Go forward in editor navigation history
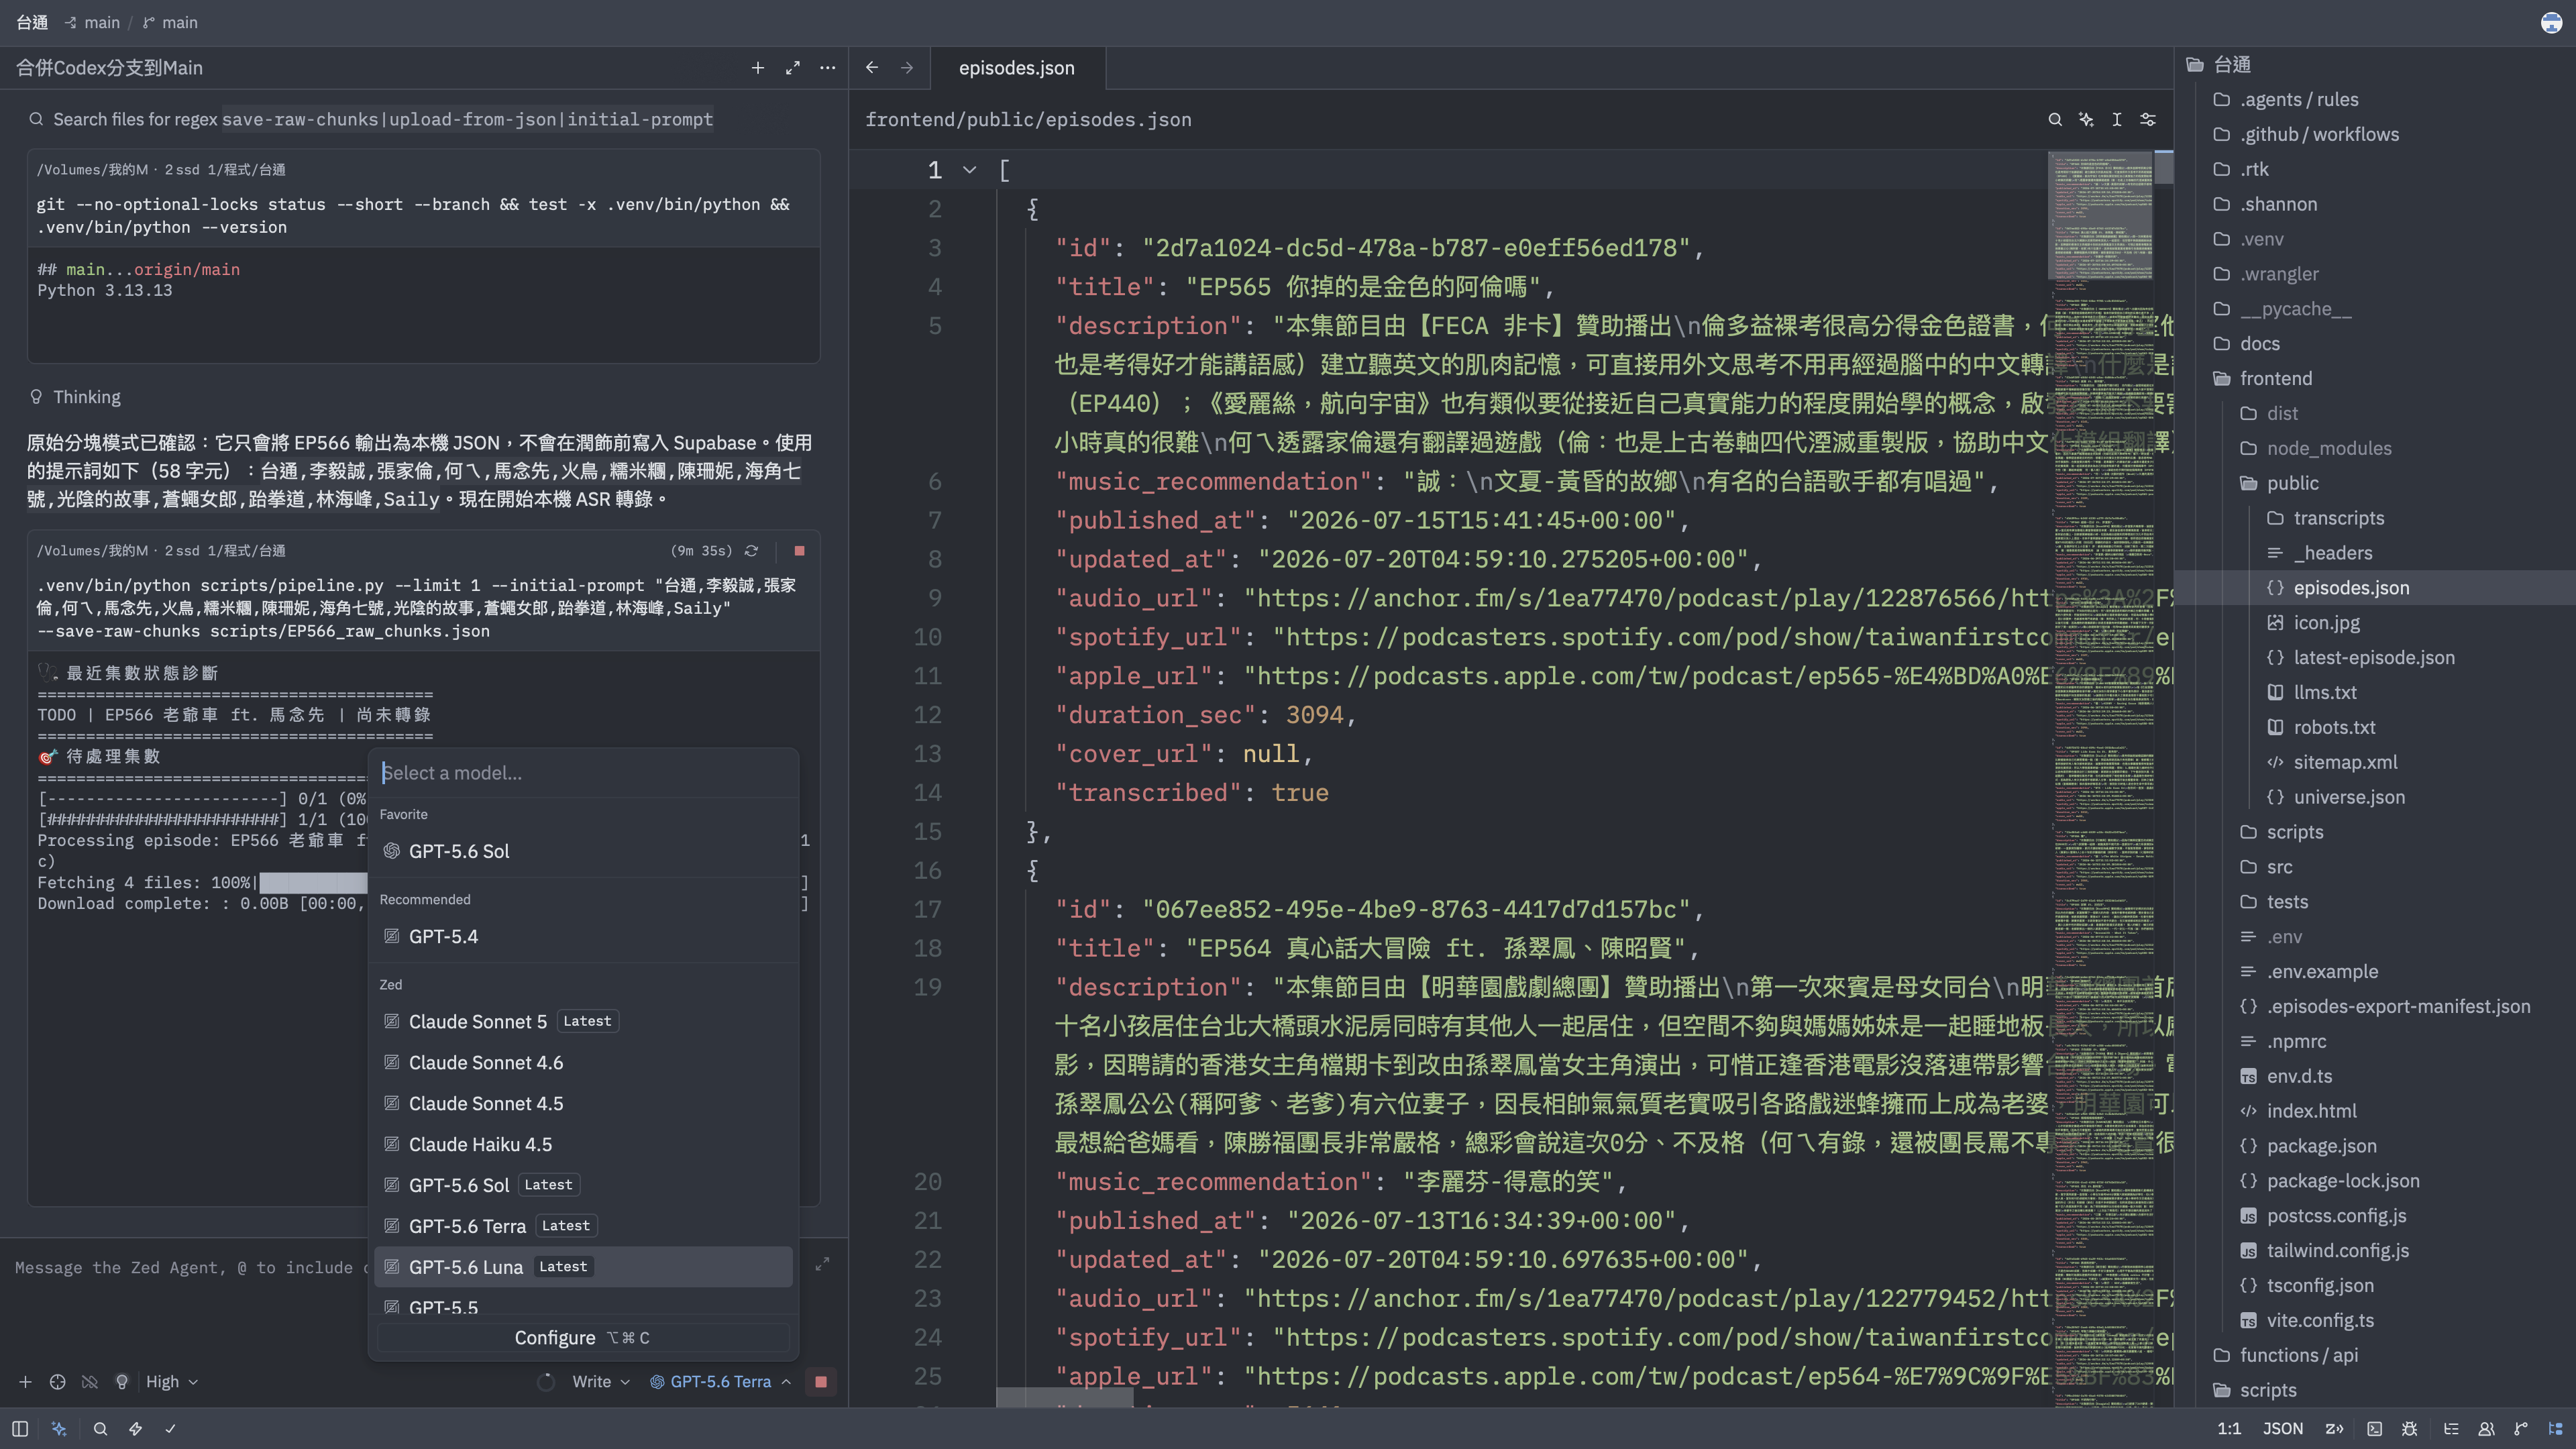The image size is (2576, 1449). click(x=907, y=68)
